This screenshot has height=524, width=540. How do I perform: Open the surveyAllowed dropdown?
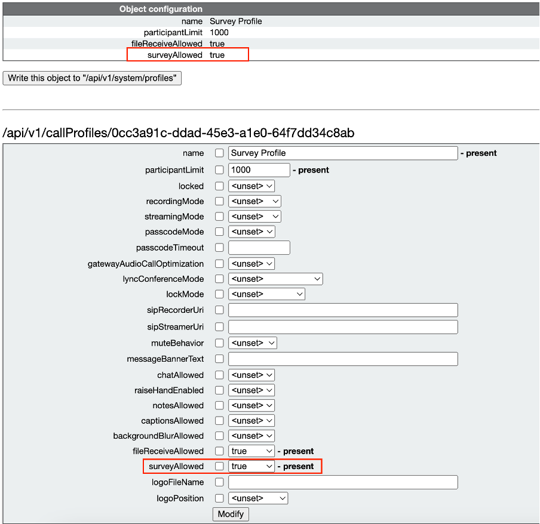click(251, 466)
